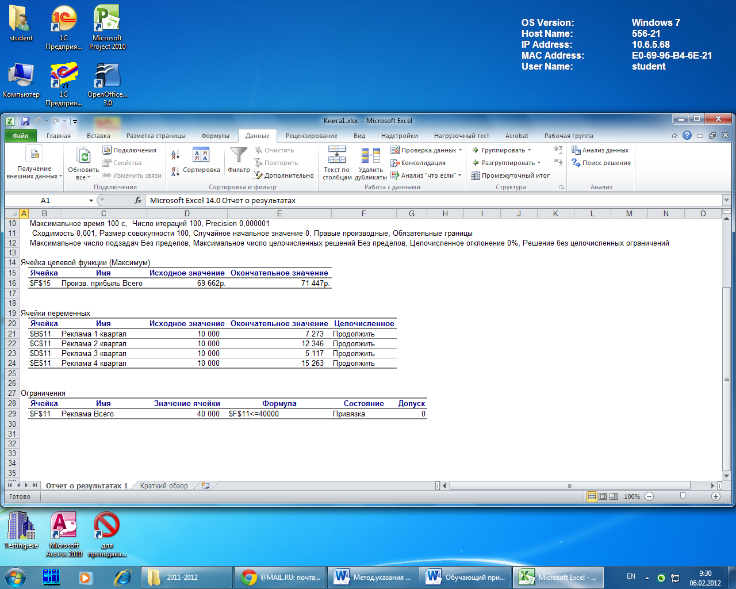Open Advanced filter (Дополнительно)
Screen dimensions: 736x589
pyautogui.click(x=284, y=175)
